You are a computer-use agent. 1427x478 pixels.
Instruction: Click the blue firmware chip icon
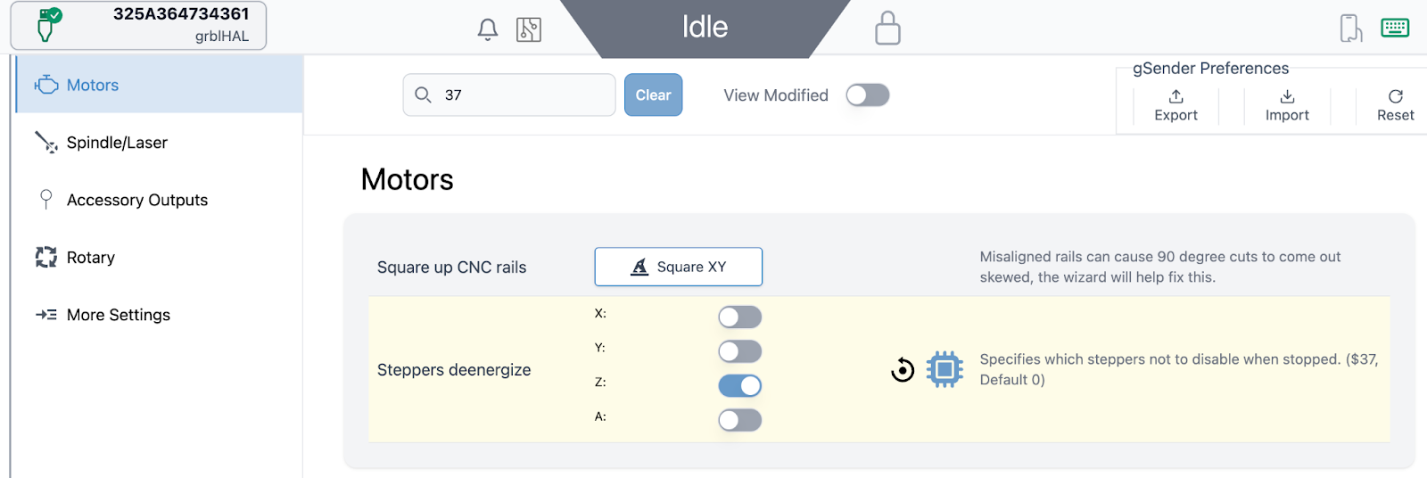pos(944,369)
